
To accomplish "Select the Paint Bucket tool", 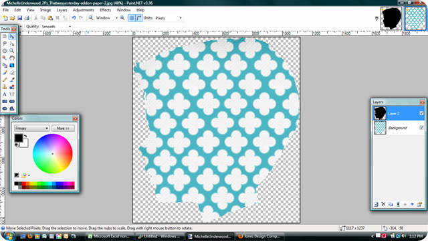I will 5,66.
